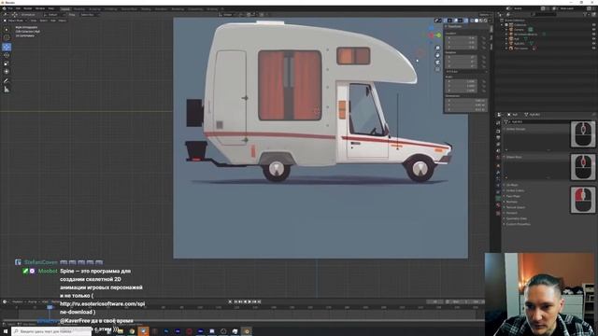Toggle eye of last outliner row
The height and width of the screenshot is (336, 598).
coord(594,49)
